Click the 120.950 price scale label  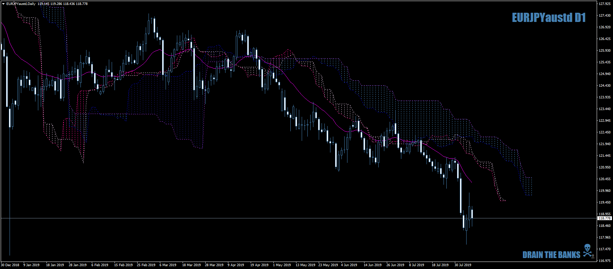(605, 167)
